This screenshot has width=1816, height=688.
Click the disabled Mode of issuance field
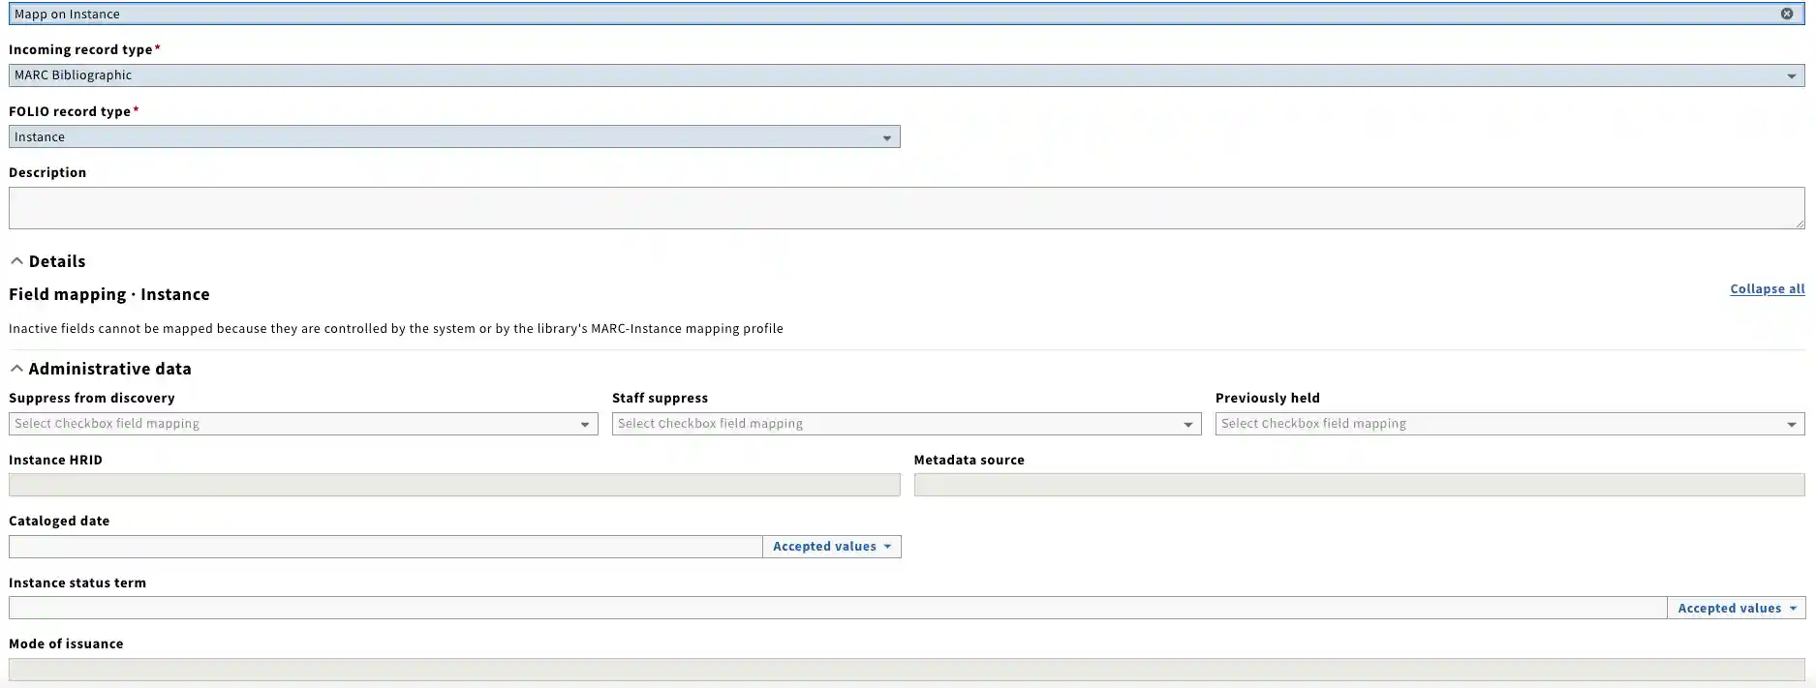(x=907, y=670)
